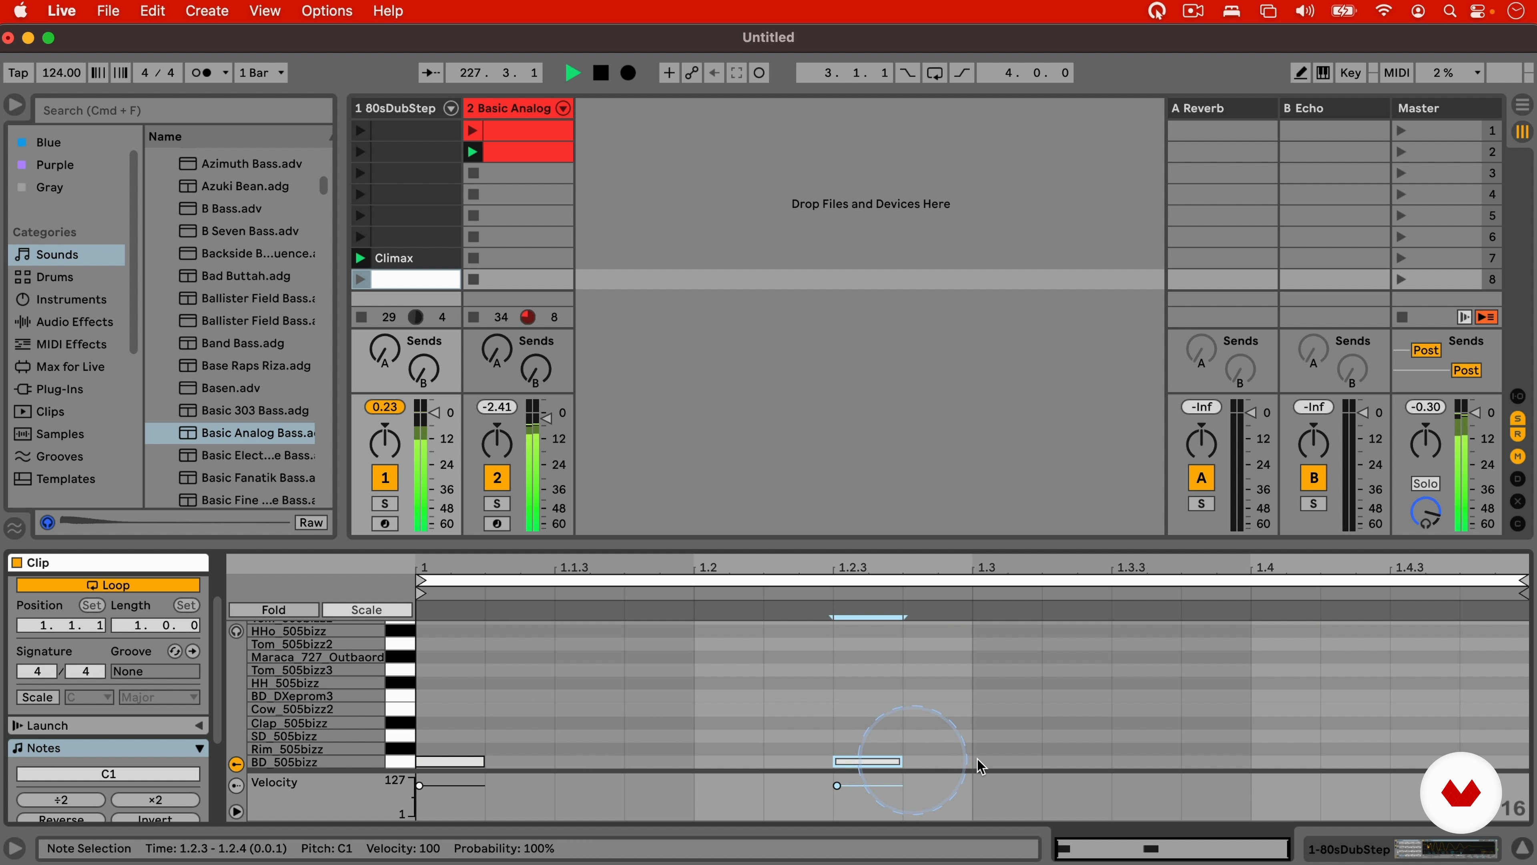Image resolution: width=1537 pixels, height=865 pixels.
Task: Open the Samples category
Action: point(67,434)
